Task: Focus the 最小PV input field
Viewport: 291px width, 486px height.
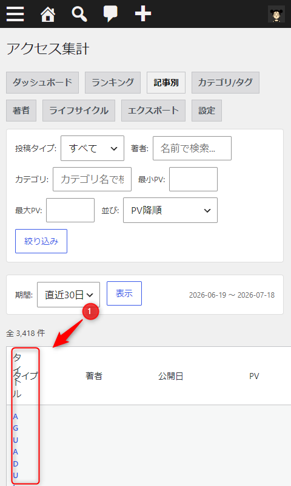Action: coord(193,179)
